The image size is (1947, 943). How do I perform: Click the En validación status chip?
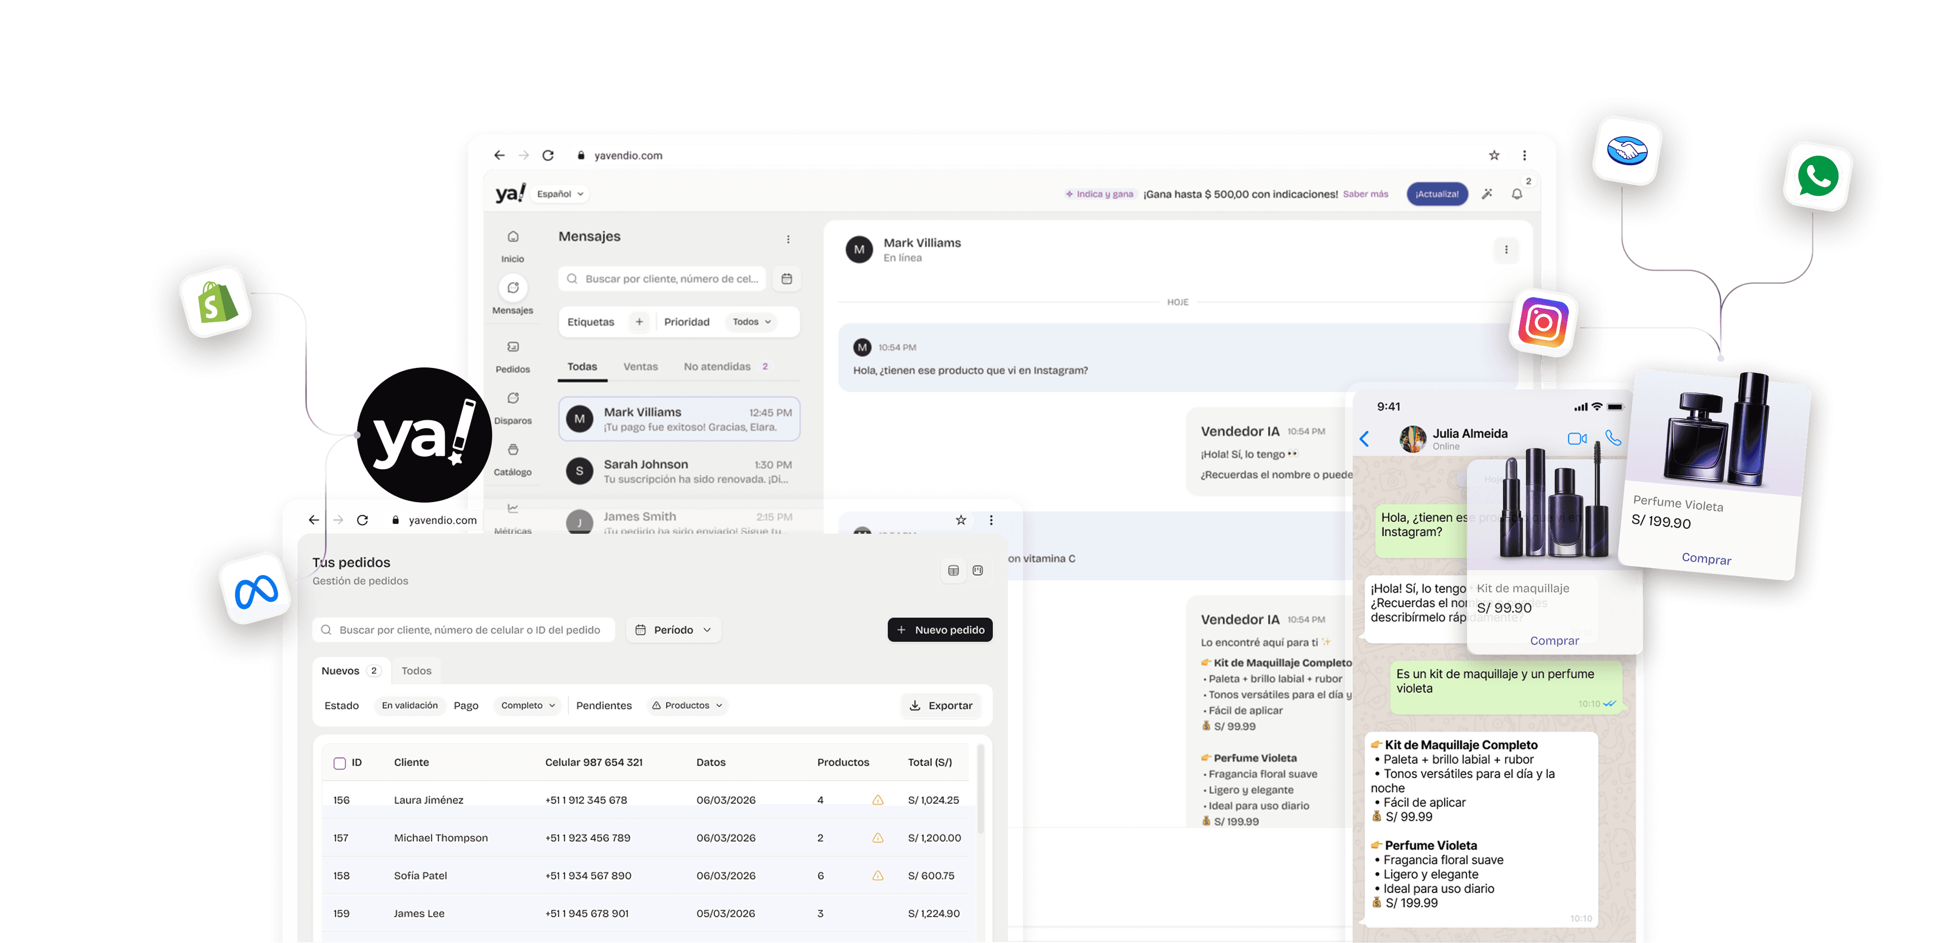point(409,705)
